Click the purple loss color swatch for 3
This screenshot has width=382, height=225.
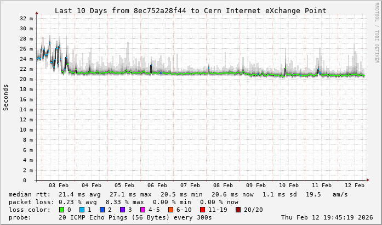[x=123, y=210]
